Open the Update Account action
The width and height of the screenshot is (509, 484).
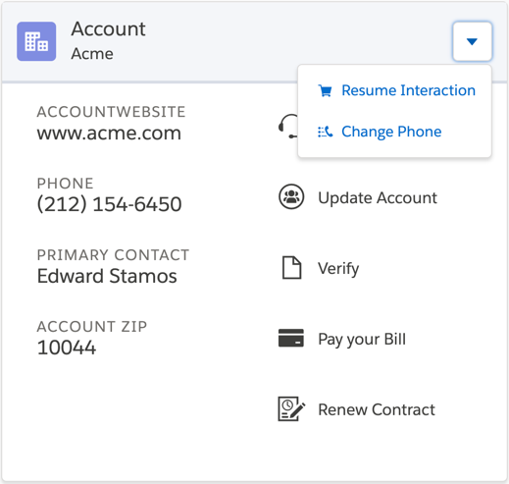(x=378, y=197)
